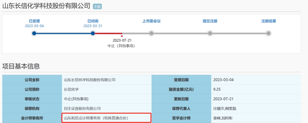Select 民生证券股份有限公司 value

(82, 109)
